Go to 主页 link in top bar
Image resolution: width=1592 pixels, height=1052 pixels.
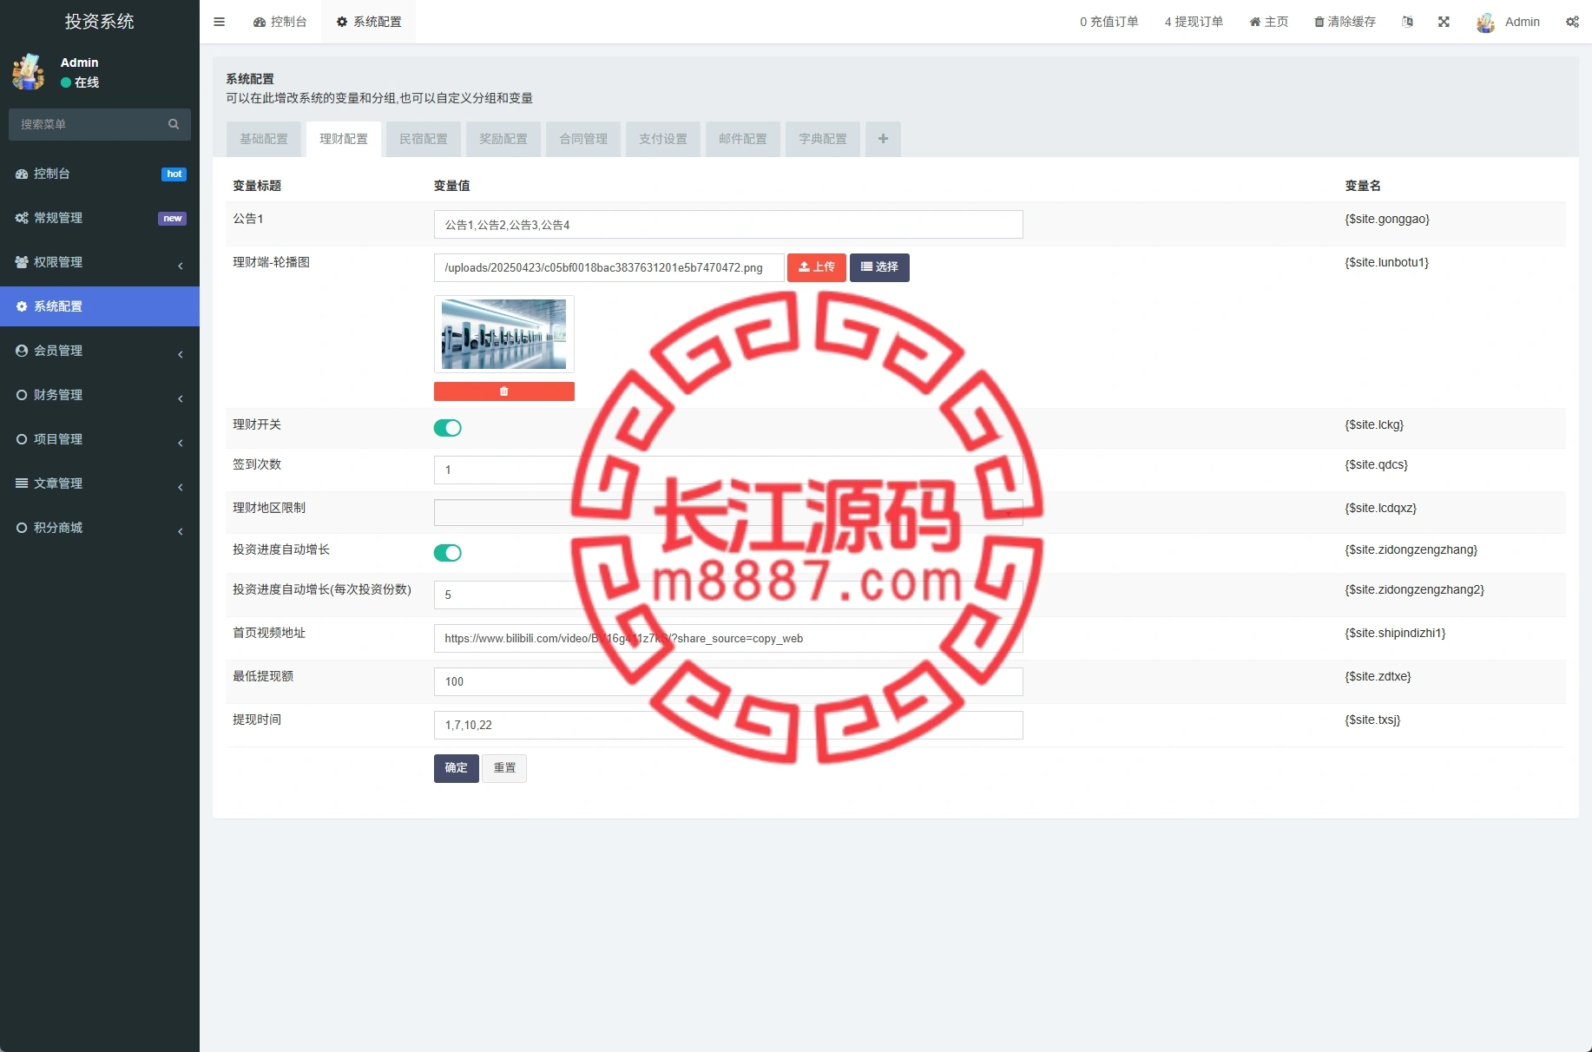pyautogui.click(x=1269, y=22)
